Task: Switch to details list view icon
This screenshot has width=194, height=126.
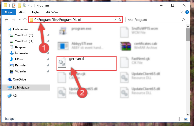Action: tap(181, 119)
